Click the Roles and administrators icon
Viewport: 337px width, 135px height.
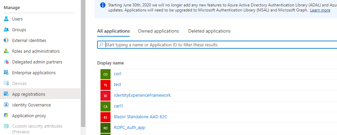pyautogui.click(x=6, y=51)
